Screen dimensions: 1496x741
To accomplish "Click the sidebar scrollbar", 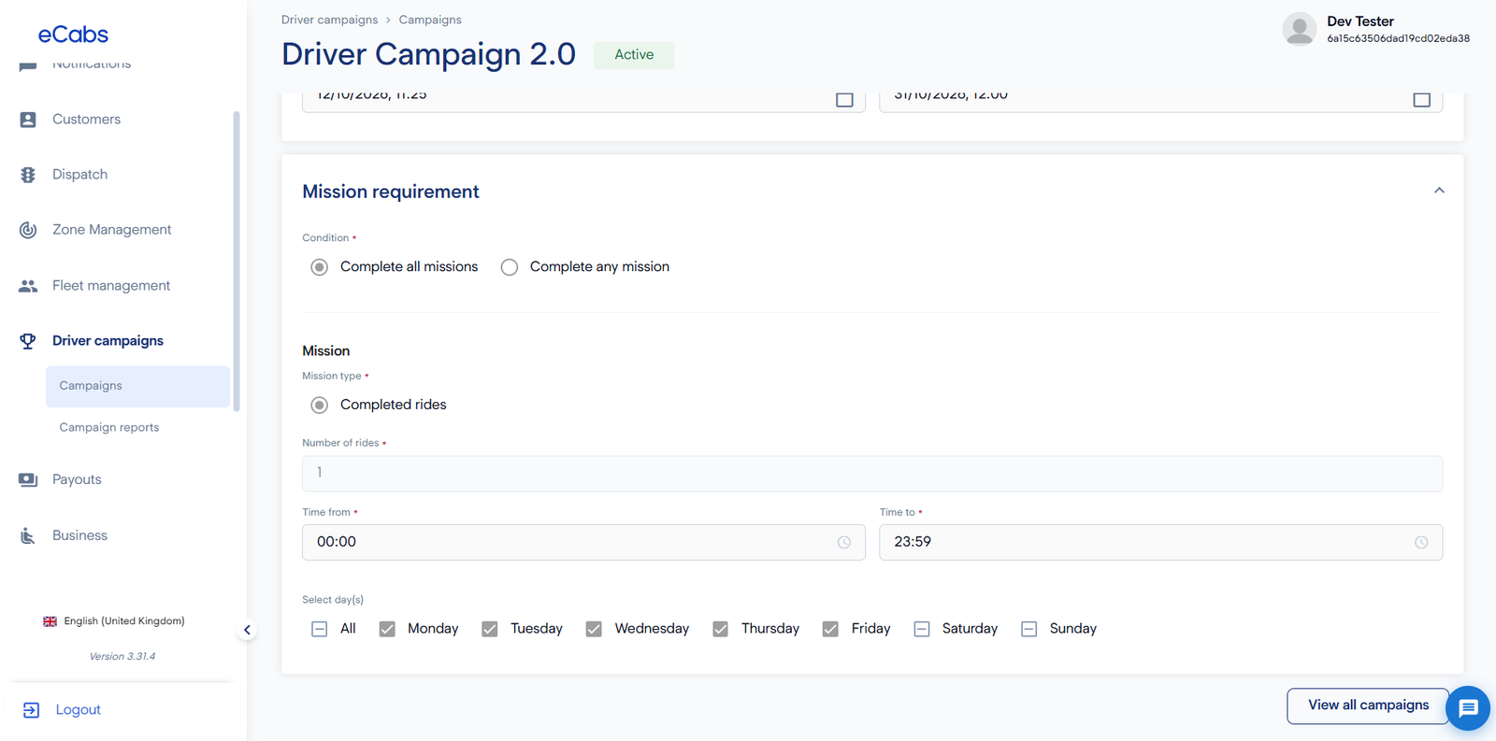I will [x=237, y=262].
